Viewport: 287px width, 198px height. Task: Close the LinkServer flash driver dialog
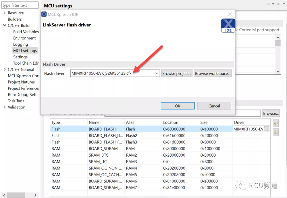(230, 14)
